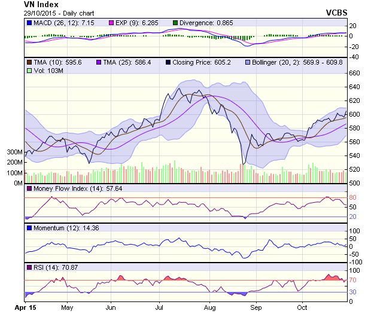Viewport: 371px width, 320px height.
Task: Click the Money Flow Index legend swatch
Action: (29, 189)
